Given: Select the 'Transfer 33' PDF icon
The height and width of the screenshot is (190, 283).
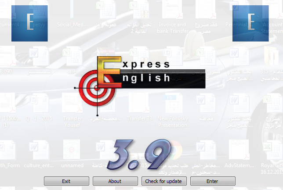Looking at the screenshot, I should pos(139,107).
